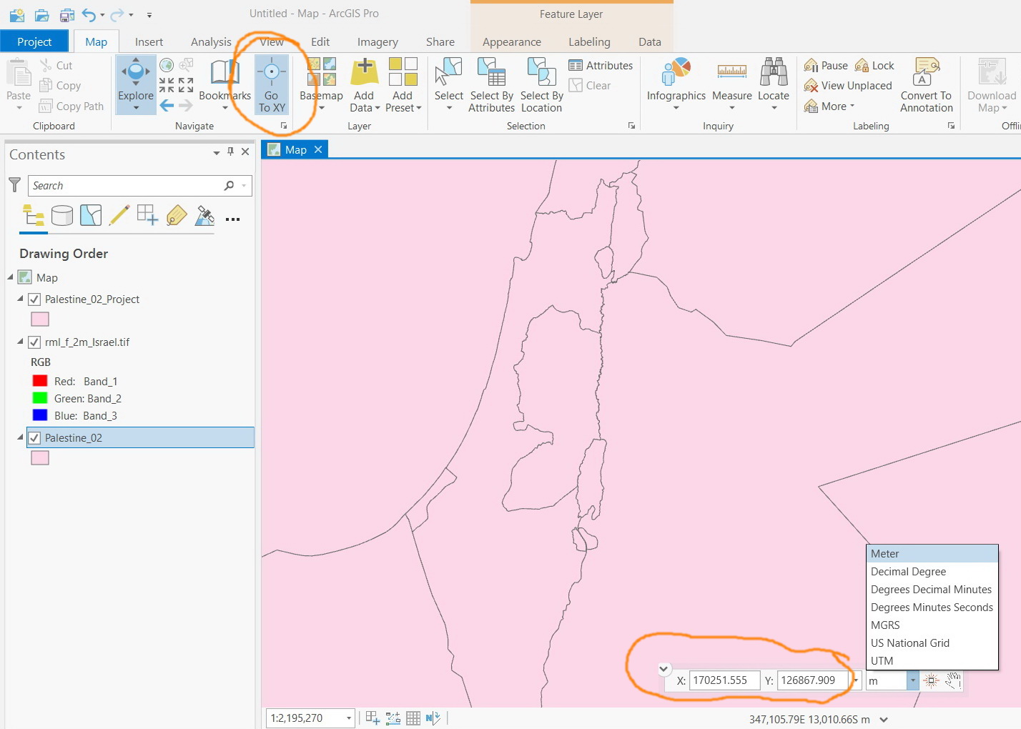Click the Open Project folder icon

(42, 14)
